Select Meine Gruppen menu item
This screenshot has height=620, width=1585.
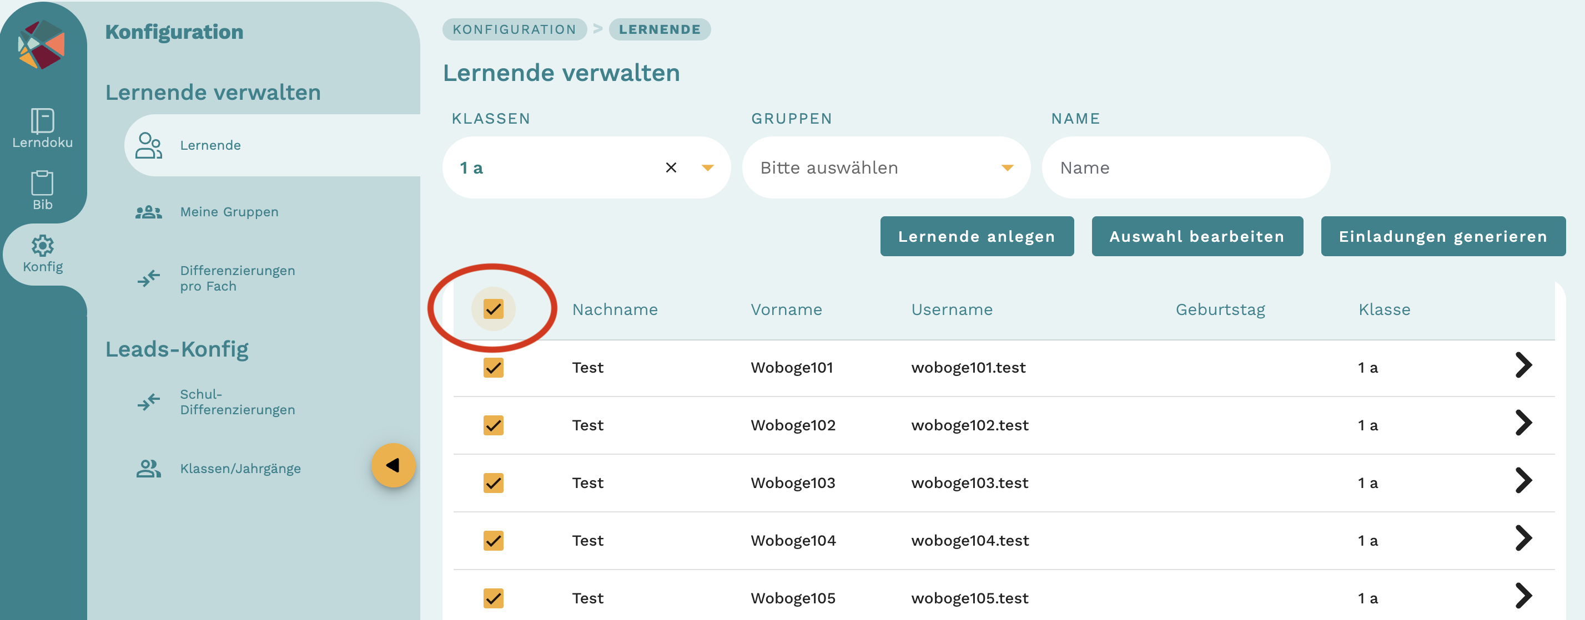point(229,212)
